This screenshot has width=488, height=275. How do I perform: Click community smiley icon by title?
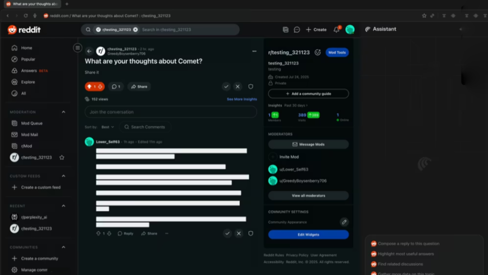click(x=317, y=52)
